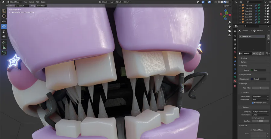Disable Cube.027 in renders via camera icon
The width and height of the screenshot is (271, 139).
click(268, 17)
